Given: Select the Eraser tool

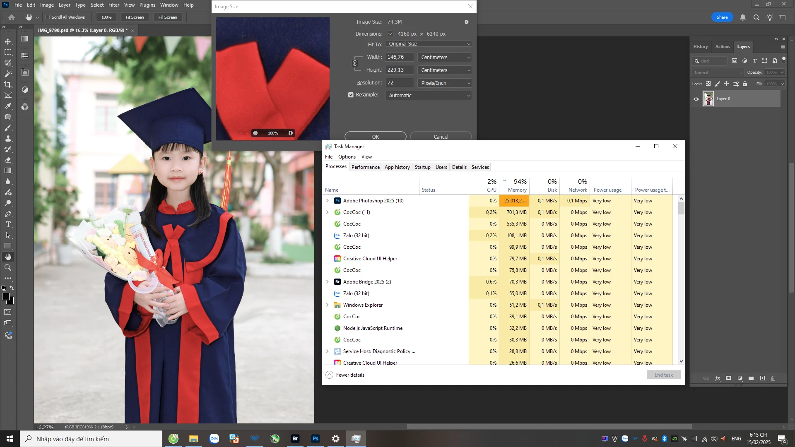Looking at the screenshot, I should 8,160.
